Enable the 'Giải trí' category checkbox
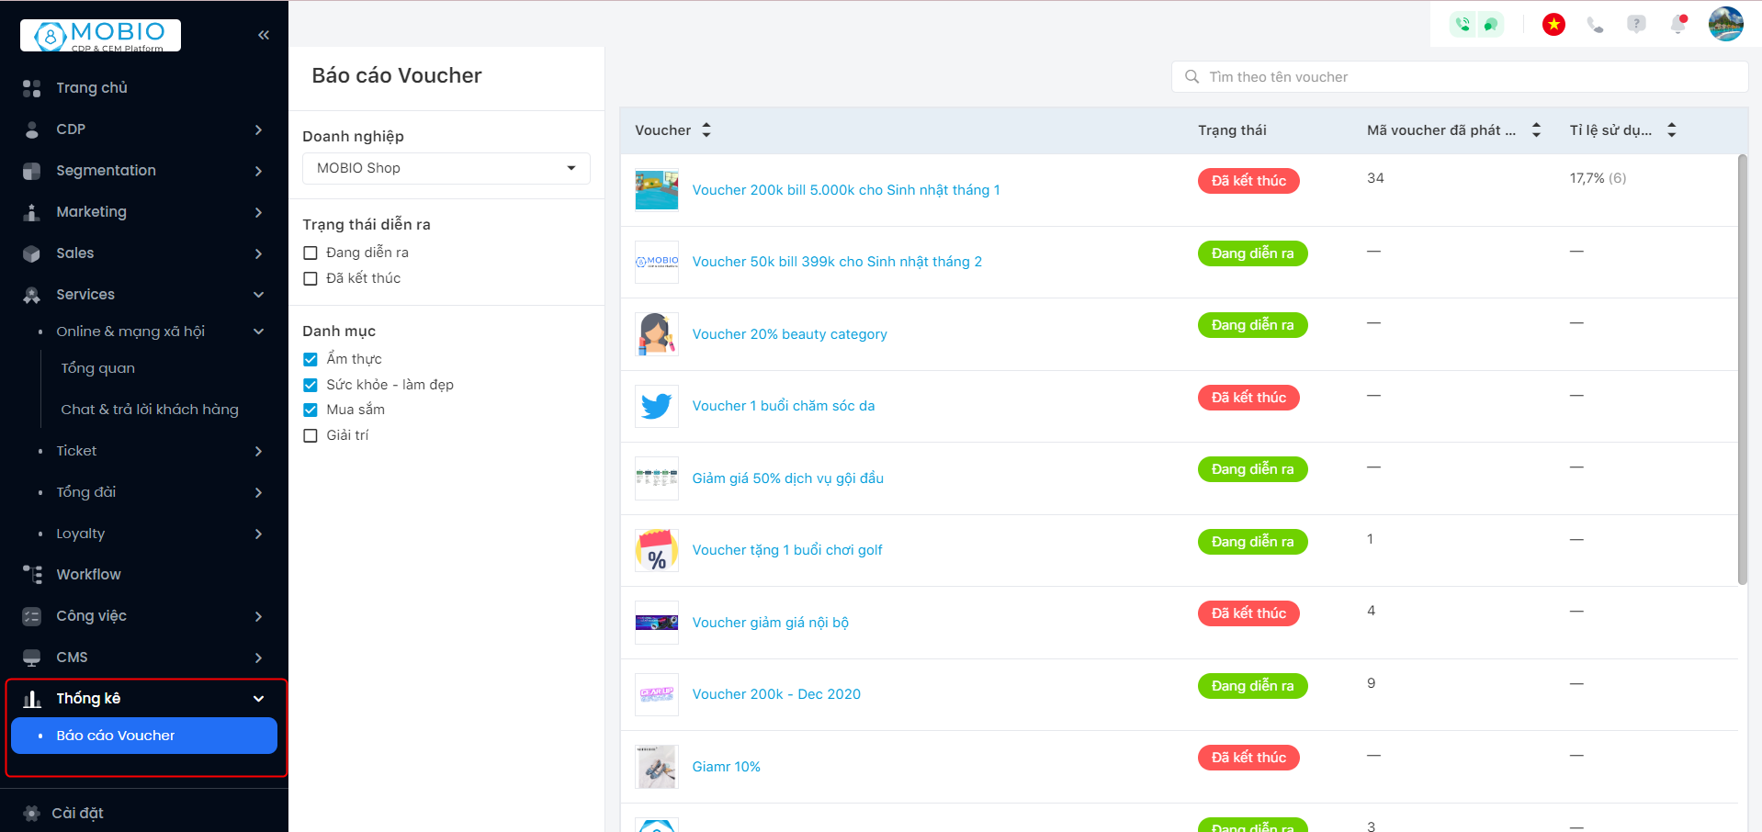 point(311,435)
